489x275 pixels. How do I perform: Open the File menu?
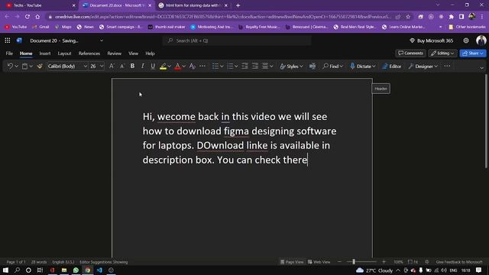click(9, 53)
